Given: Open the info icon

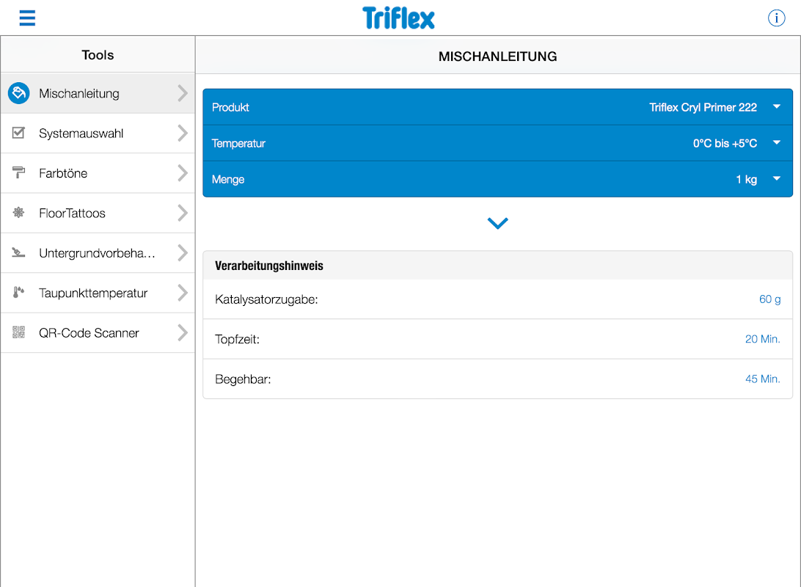Looking at the screenshot, I should [x=776, y=18].
